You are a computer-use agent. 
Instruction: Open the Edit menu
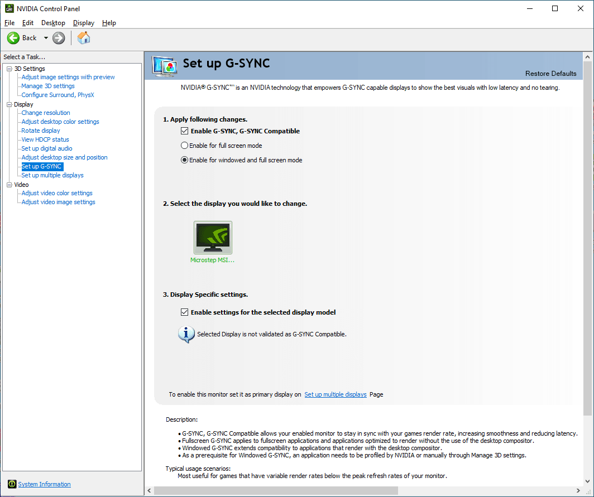click(x=28, y=23)
